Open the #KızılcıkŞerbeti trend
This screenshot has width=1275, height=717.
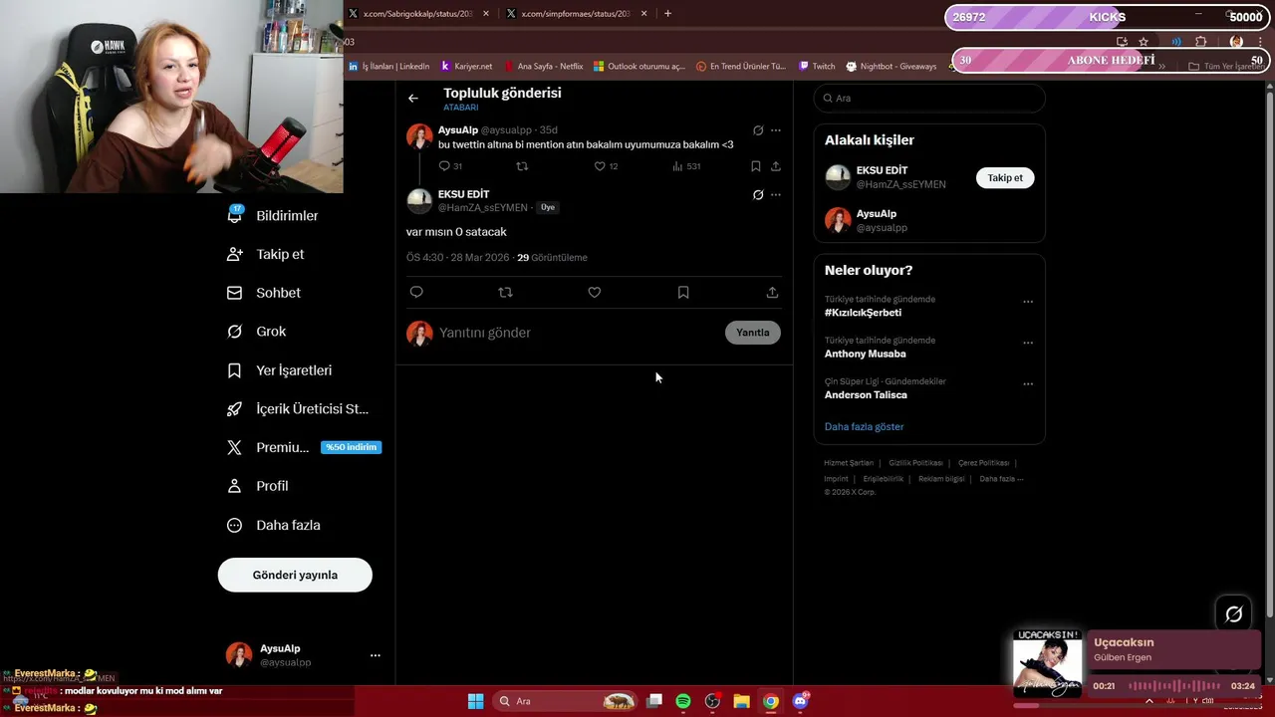pos(863,313)
